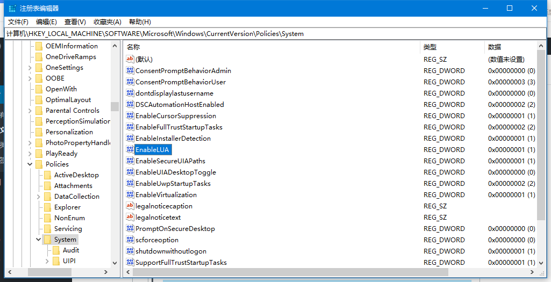
Task: Click the DWORD icon for shutdownwithoutlogon
Action: coord(130,251)
